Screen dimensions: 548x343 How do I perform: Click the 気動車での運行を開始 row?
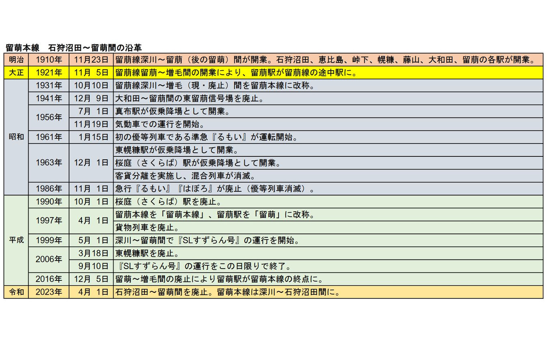[328, 124]
